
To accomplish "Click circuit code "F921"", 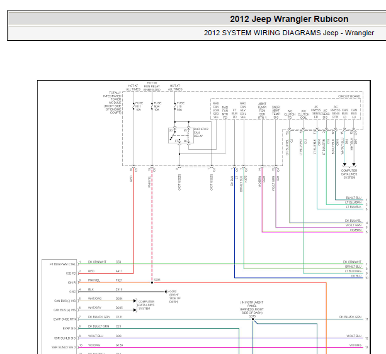I will point(119,280).
